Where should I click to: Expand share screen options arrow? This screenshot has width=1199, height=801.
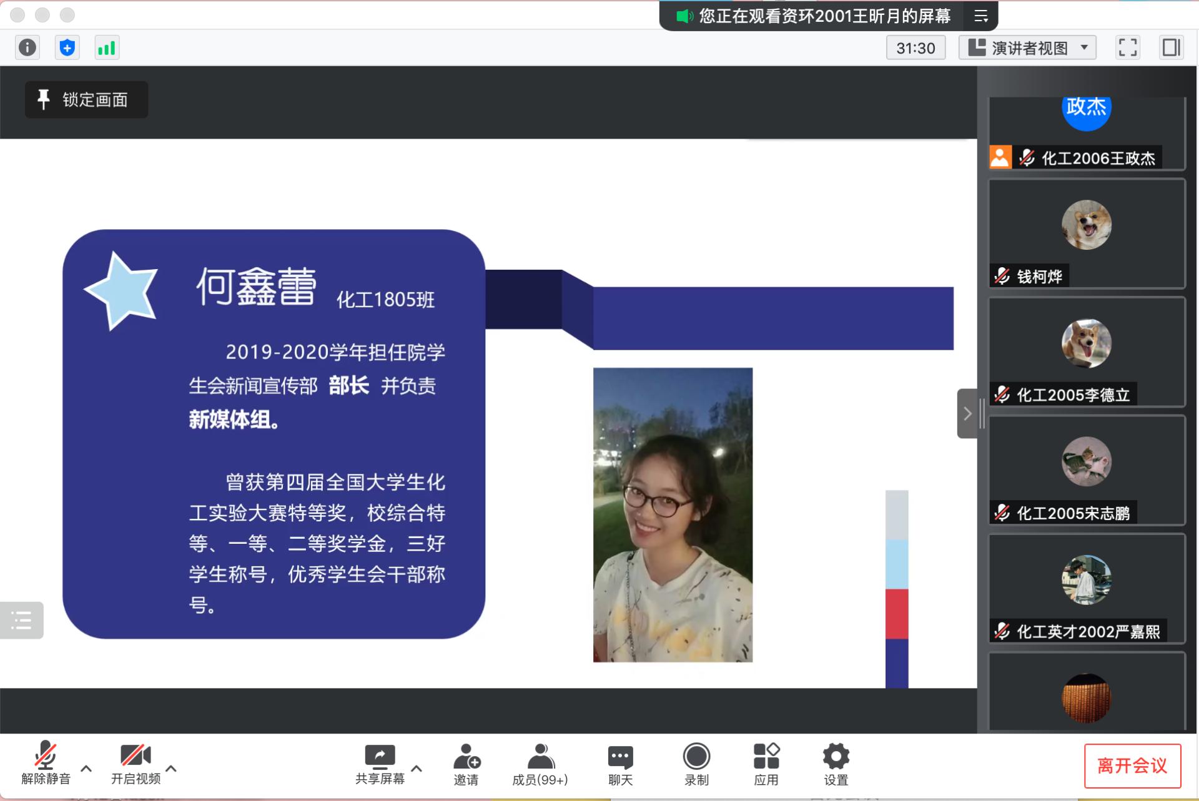click(x=417, y=768)
